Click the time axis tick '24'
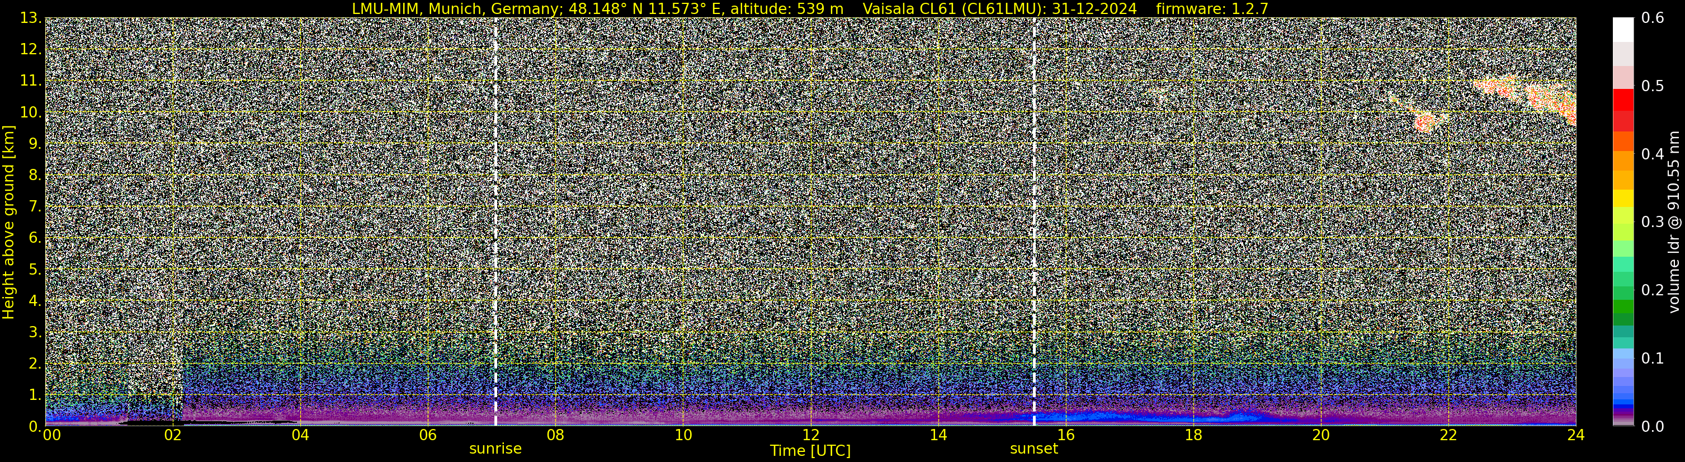The height and width of the screenshot is (462, 1685). pos(1576,435)
